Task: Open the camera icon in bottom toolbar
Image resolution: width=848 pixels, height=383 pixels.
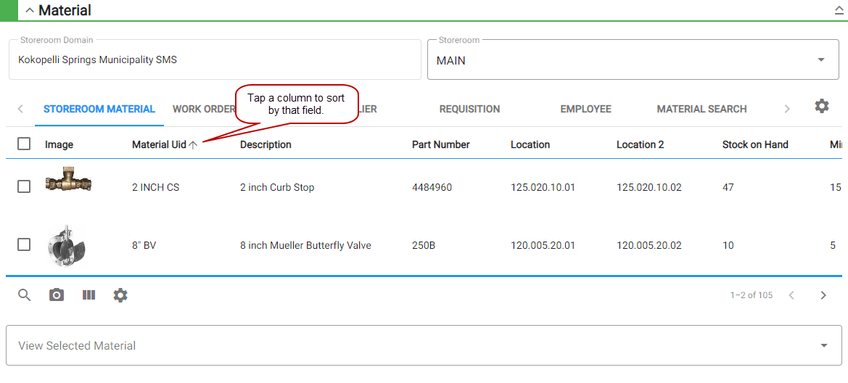Action: 57,295
